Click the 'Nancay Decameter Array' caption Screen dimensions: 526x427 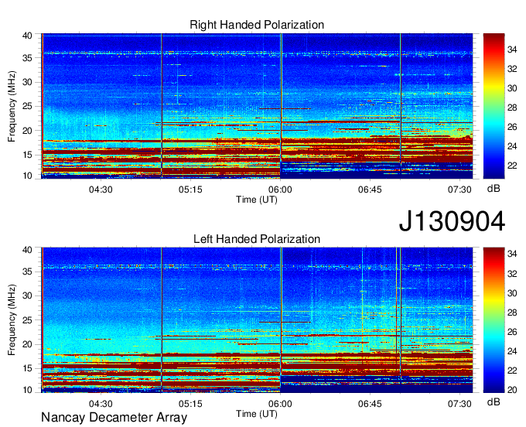coord(114,417)
